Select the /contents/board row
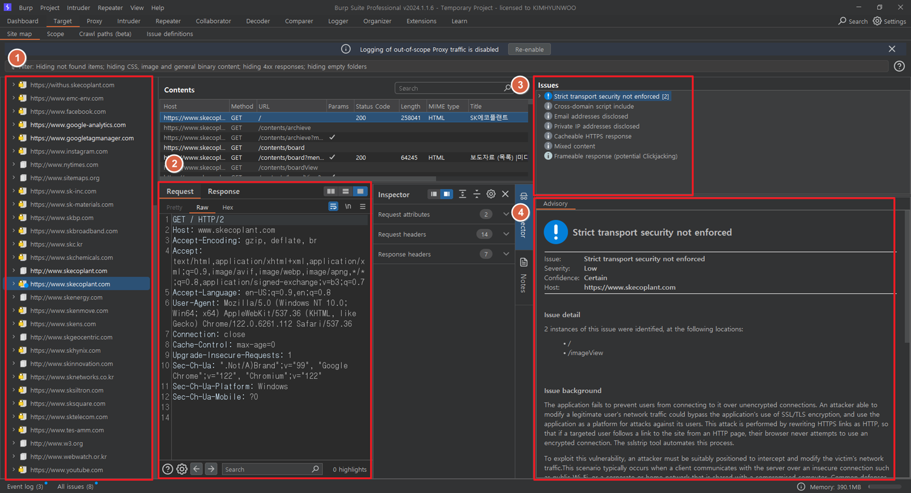The width and height of the screenshot is (911, 493). coord(344,148)
